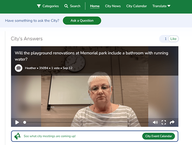Play the video
The image size is (192, 145).
pyautogui.click(x=17, y=122)
